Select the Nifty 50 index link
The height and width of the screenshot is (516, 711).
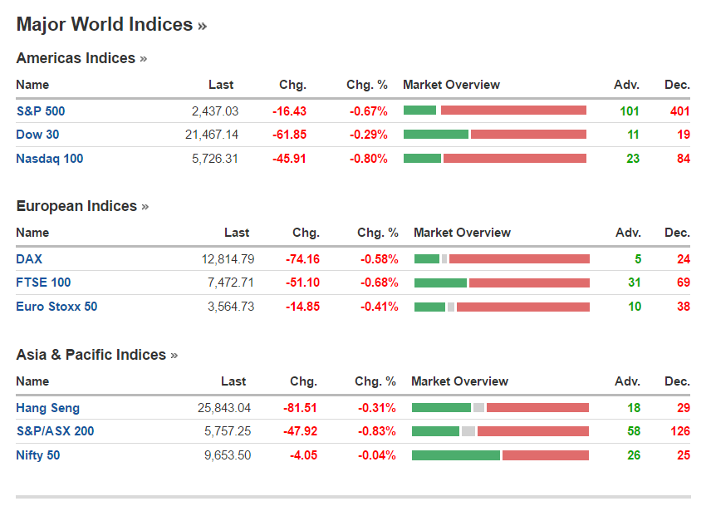tap(38, 455)
